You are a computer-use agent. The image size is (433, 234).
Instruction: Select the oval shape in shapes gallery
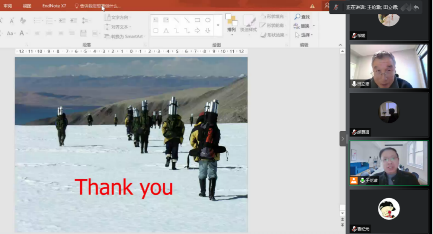(208, 20)
